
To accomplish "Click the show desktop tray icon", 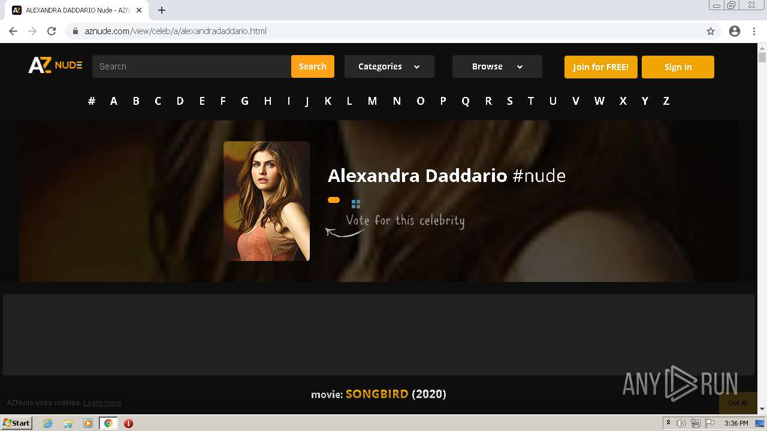I will 760,423.
